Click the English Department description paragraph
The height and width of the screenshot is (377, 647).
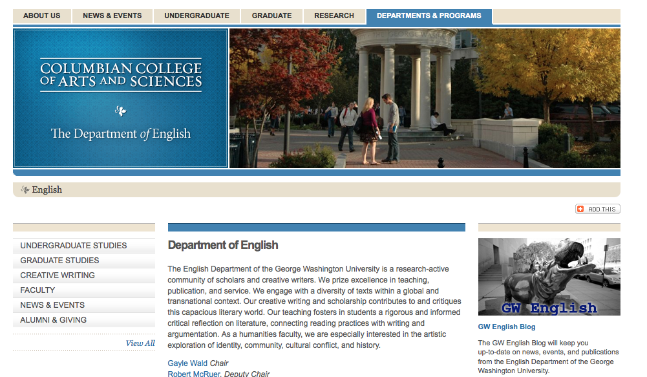314,307
